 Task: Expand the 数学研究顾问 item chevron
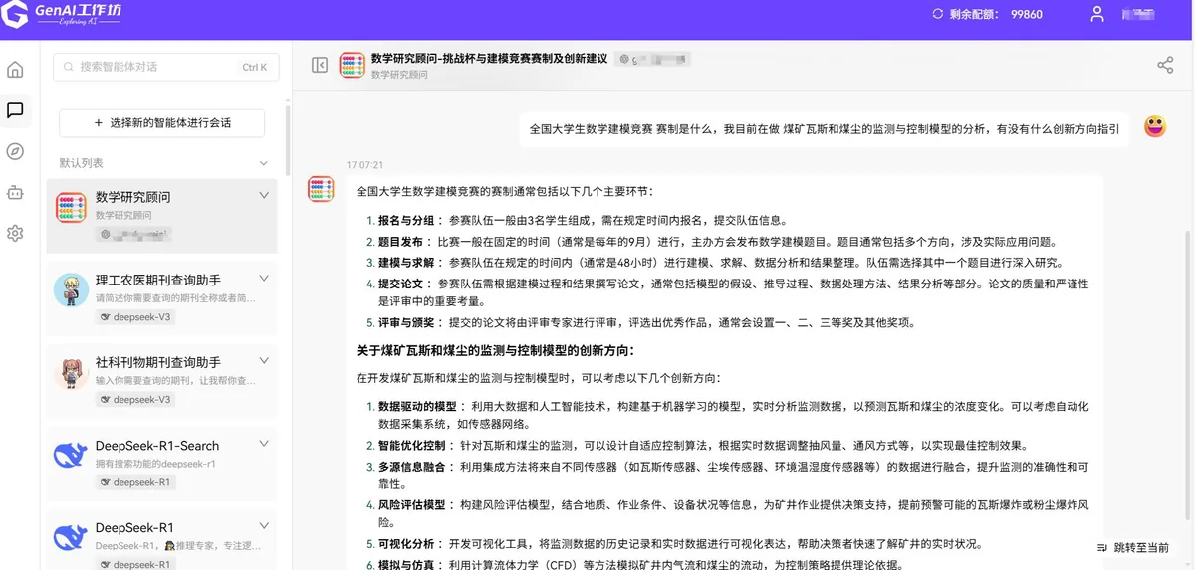[x=264, y=196]
